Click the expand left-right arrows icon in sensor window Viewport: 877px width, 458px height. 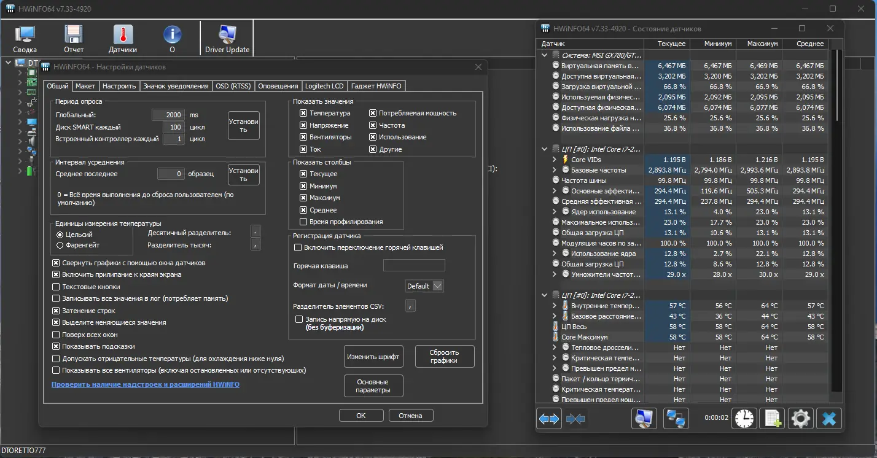click(548, 419)
